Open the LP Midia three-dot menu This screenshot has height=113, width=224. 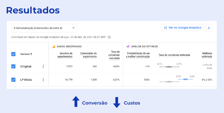pyautogui.click(x=43, y=80)
